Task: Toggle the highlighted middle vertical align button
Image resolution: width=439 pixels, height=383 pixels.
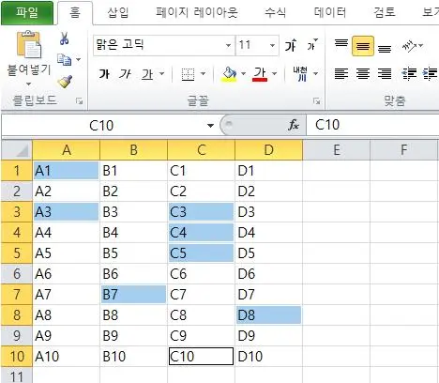Action: click(x=363, y=46)
